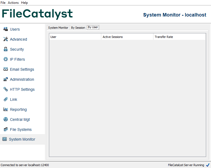Click the Users people icon

point(6,29)
